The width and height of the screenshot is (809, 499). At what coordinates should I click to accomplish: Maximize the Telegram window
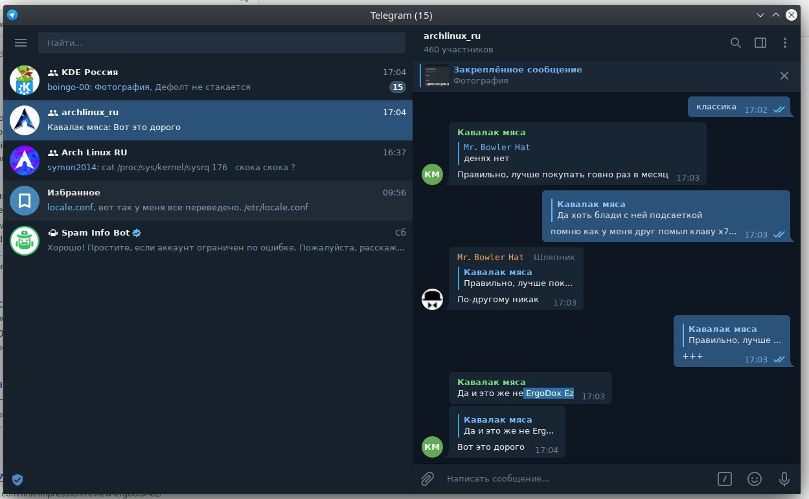coord(776,15)
